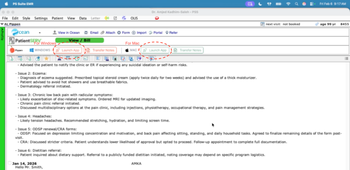This screenshot has height=170, width=350.
Task: Click the next visit calendar icon
Action: pos(262,24)
